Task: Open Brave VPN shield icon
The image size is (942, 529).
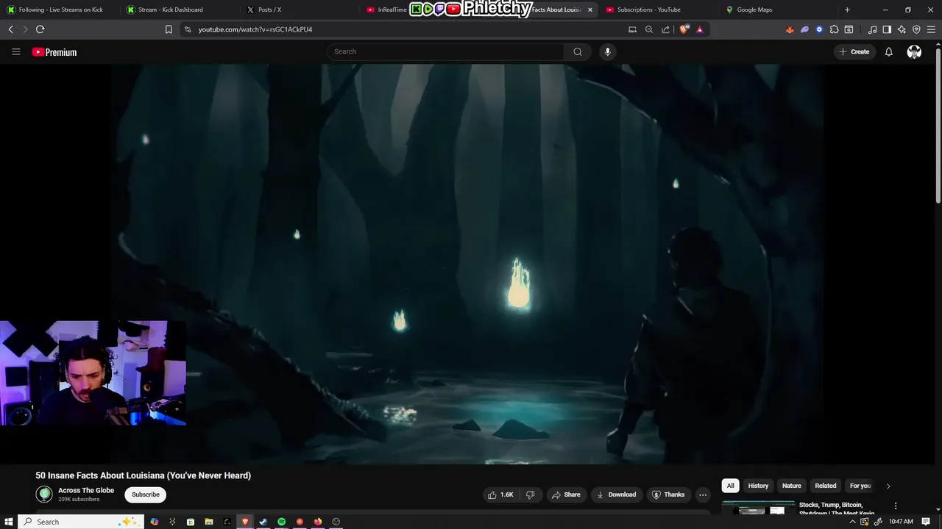Action: [x=916, y=29]
